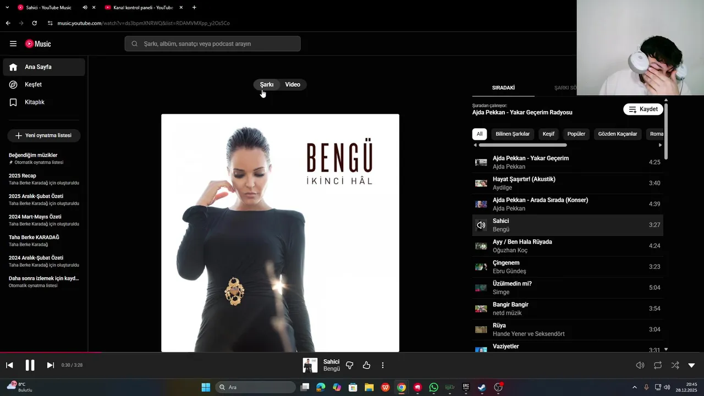This screenshot has height=396, width=704.
Task: Open Taha Berke KARADAĞ playlist
Action: pyautogui.click(x=44, y=240)
